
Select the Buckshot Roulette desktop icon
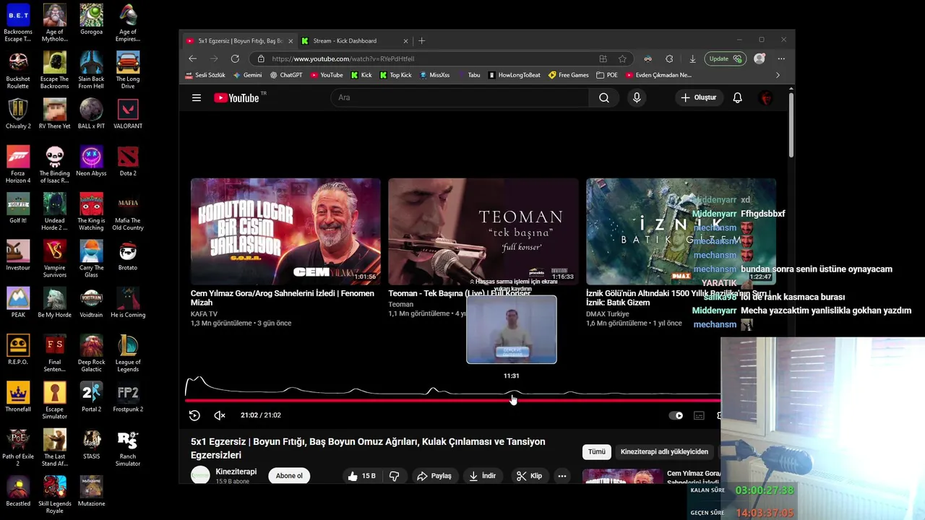point(18,70)
